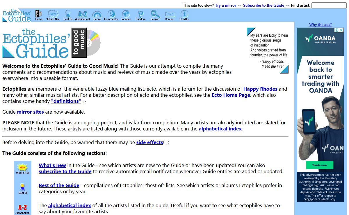Click the Best Of icon in sections list
The image size is (349, 215).
point(23,189)
